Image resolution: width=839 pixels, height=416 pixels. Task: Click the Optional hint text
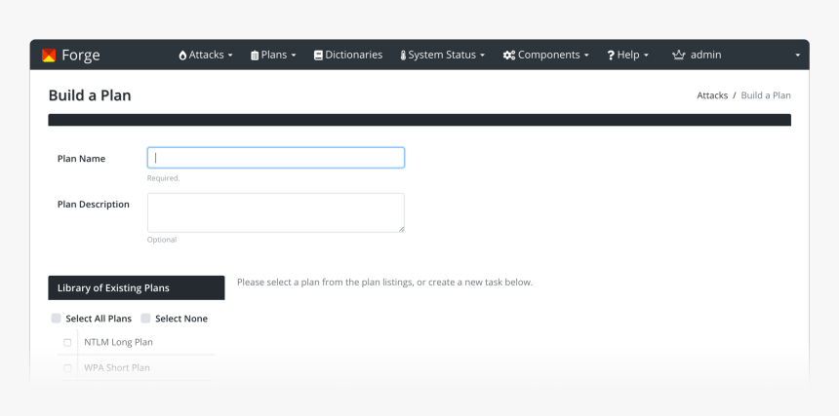tap(162, 240)
